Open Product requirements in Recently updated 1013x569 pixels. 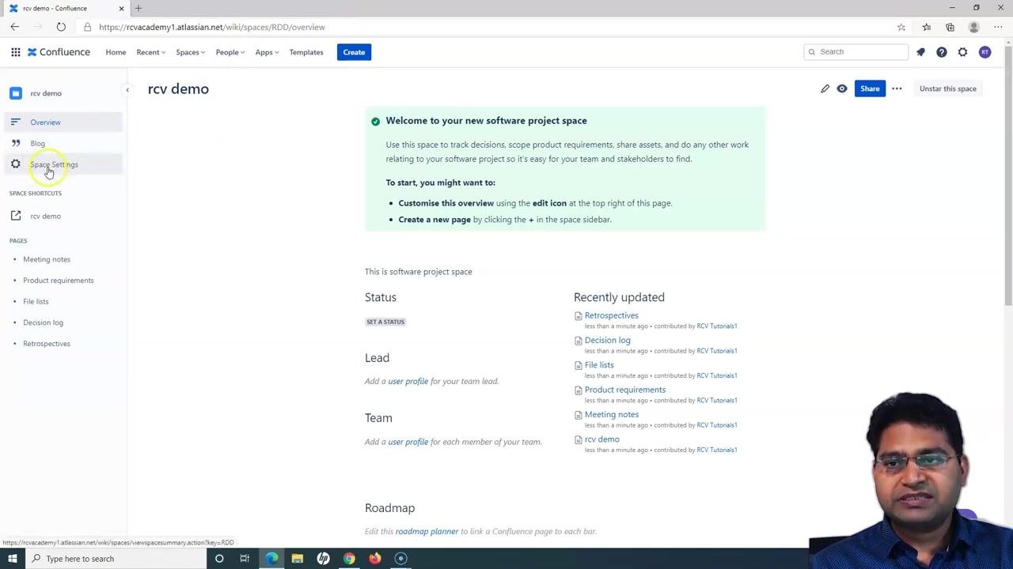[x=624, y=390]
